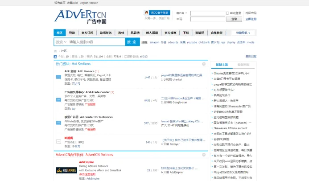Open the Ad Center for Networks forum title
309x181 pixels.
pyautogui.click(x=88, y=117)
